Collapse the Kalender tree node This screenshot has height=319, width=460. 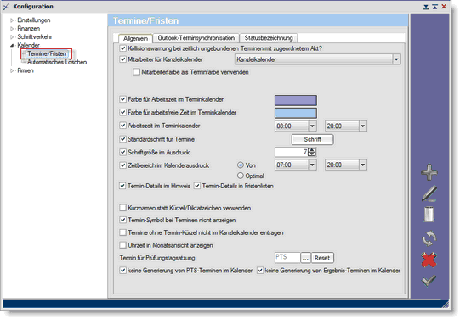pos(12,45)
